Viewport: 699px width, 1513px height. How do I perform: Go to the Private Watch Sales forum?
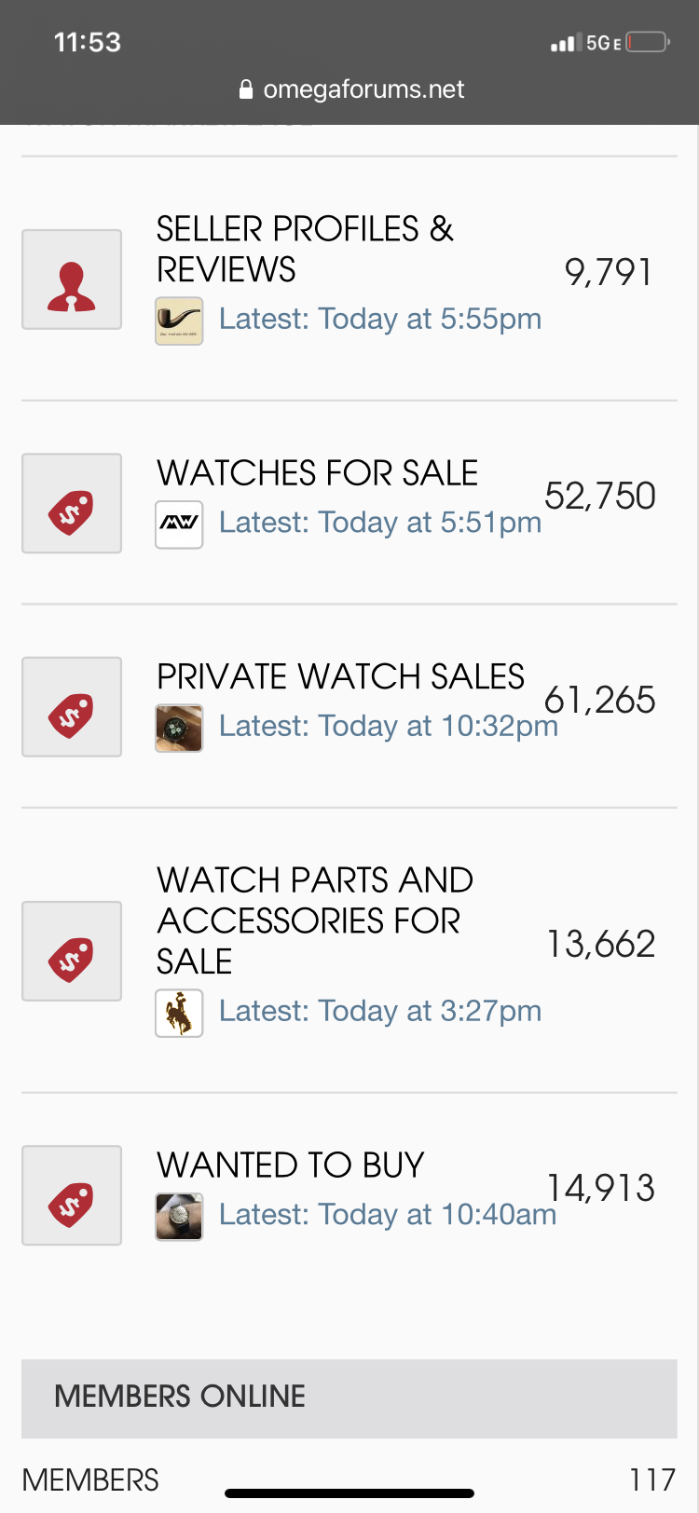point(340,676)
